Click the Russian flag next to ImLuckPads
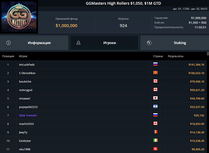 click(x=155, y=64)
